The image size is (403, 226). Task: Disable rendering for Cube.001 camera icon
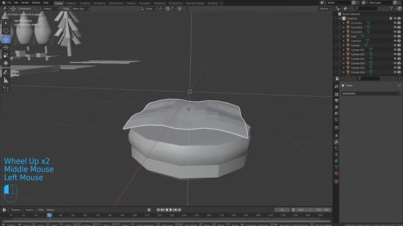click(399, 41)
